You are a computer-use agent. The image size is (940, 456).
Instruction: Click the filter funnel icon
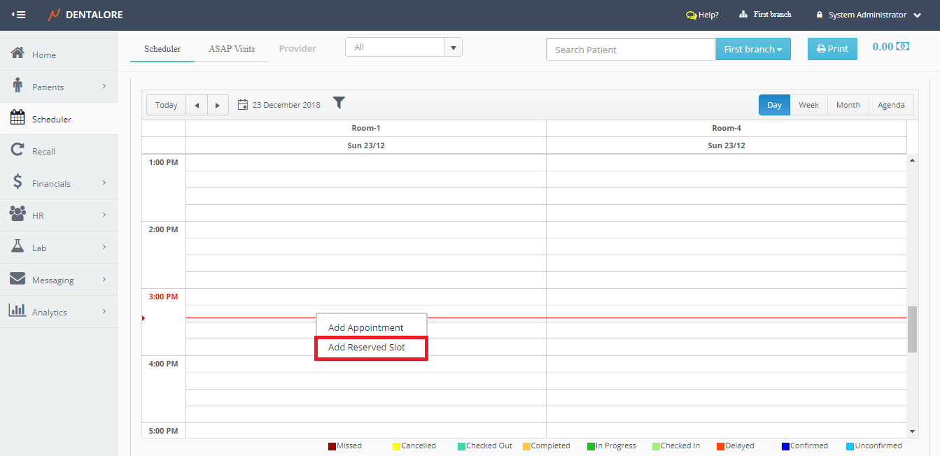[x=339, y=103]
